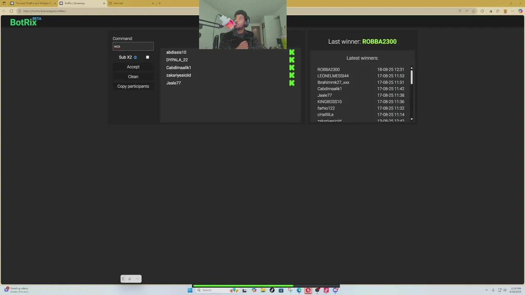Screen dimensions: 525x295
Task: Select participant DYPALA_22
Action: (x=177, y=60)
